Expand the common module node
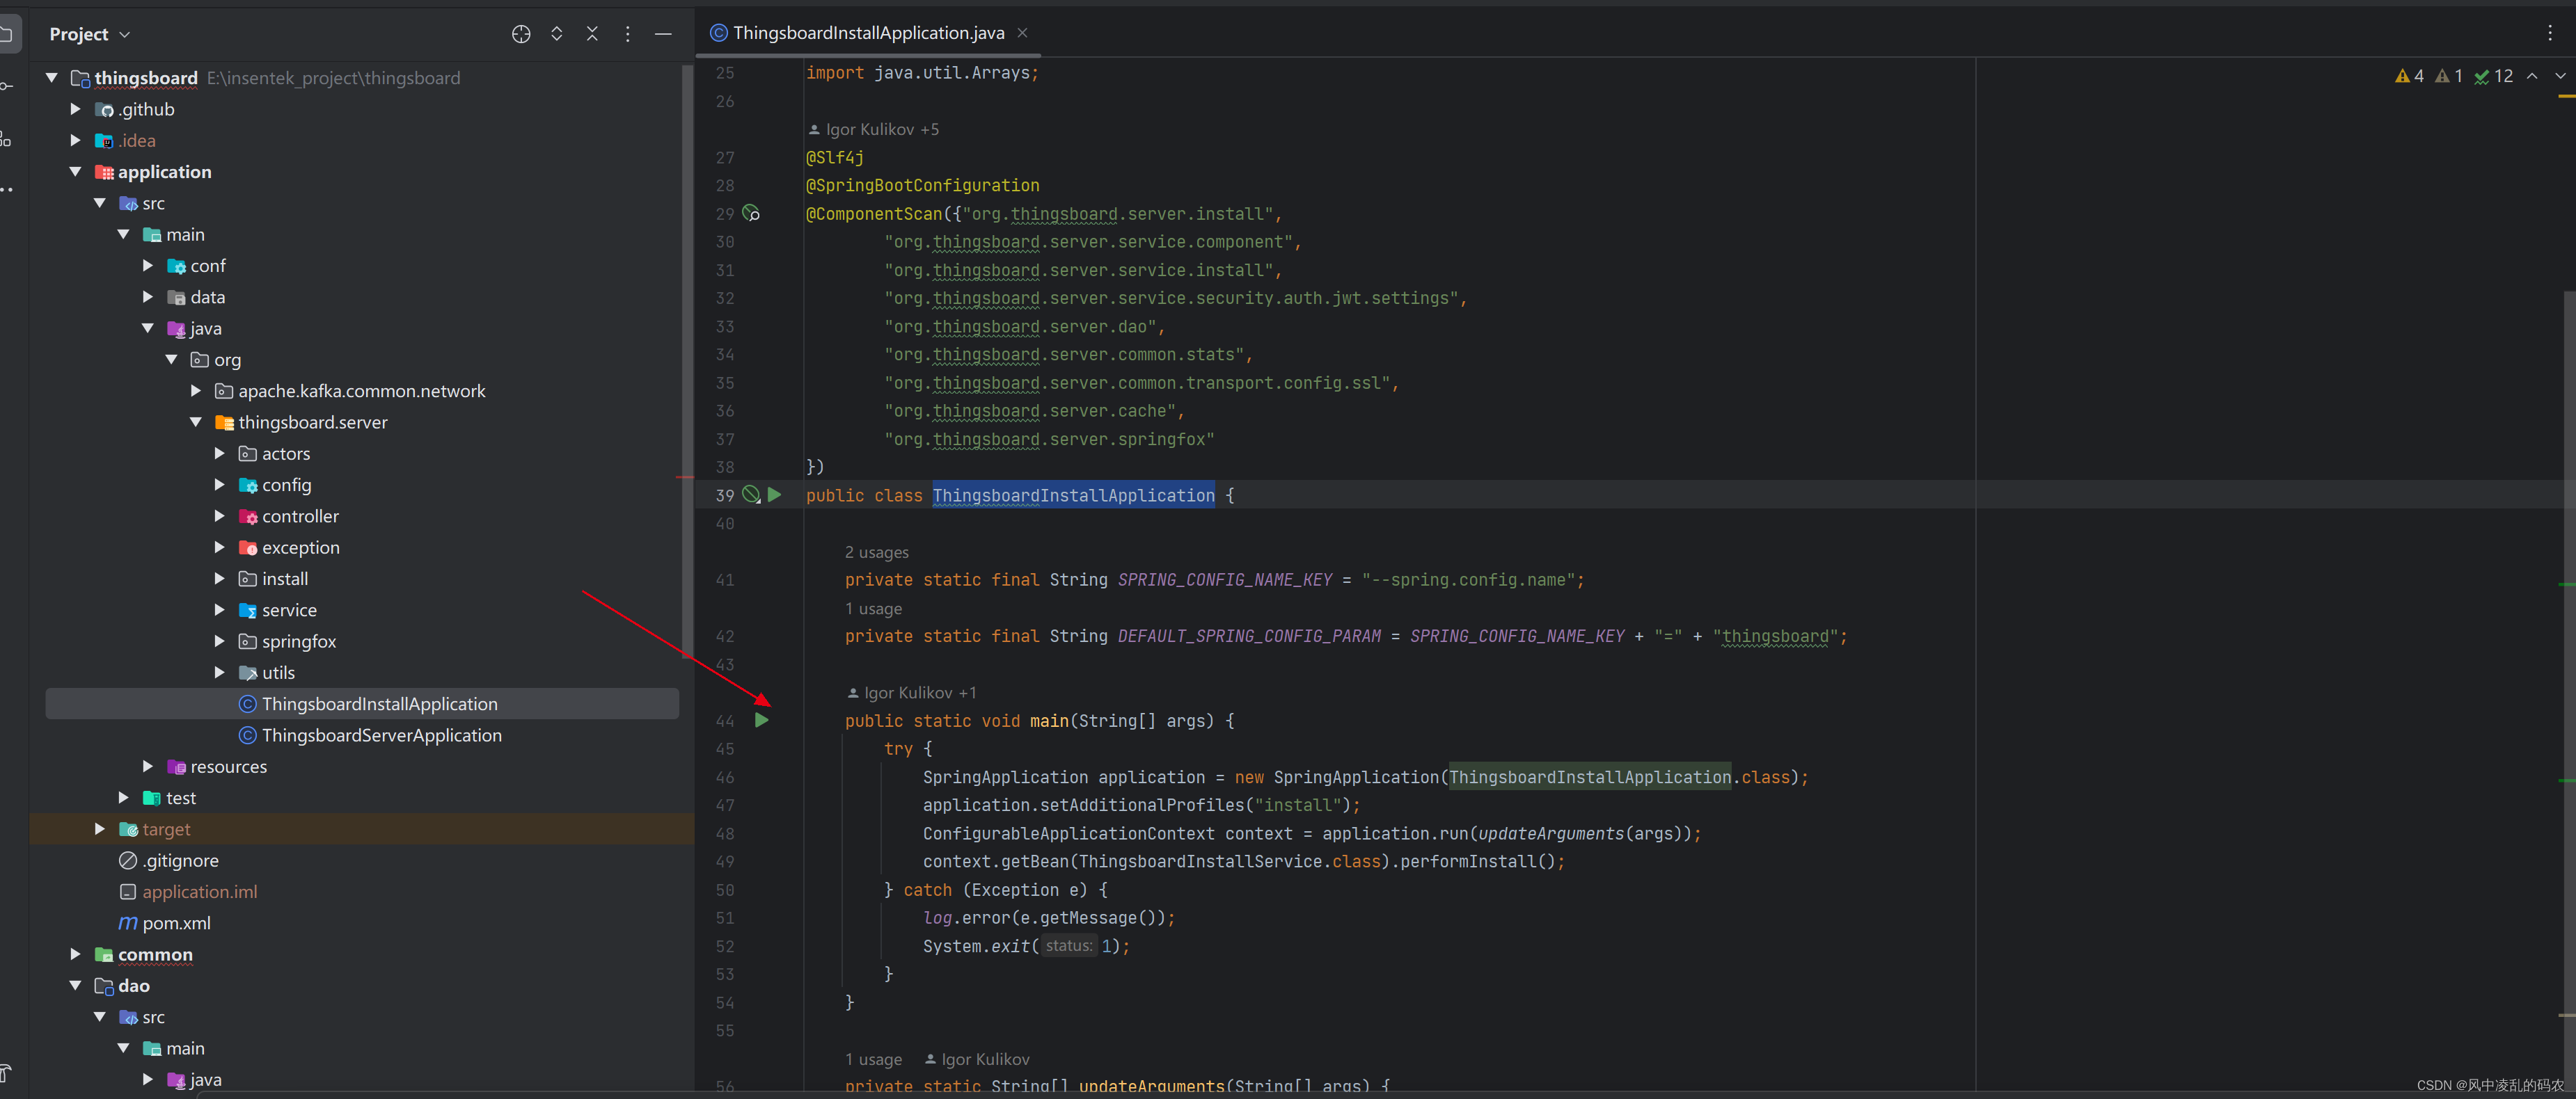2576x1099 pixels. 75,954
